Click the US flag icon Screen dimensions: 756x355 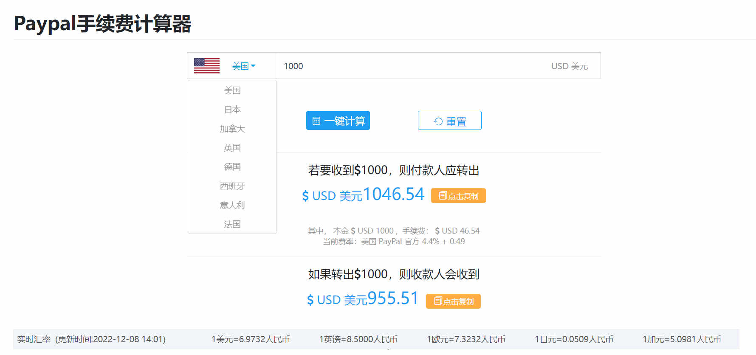(207, 66)
